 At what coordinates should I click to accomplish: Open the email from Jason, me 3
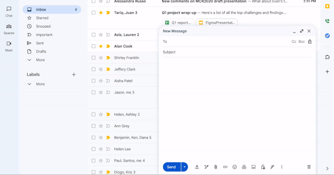(x=124, y=93)
